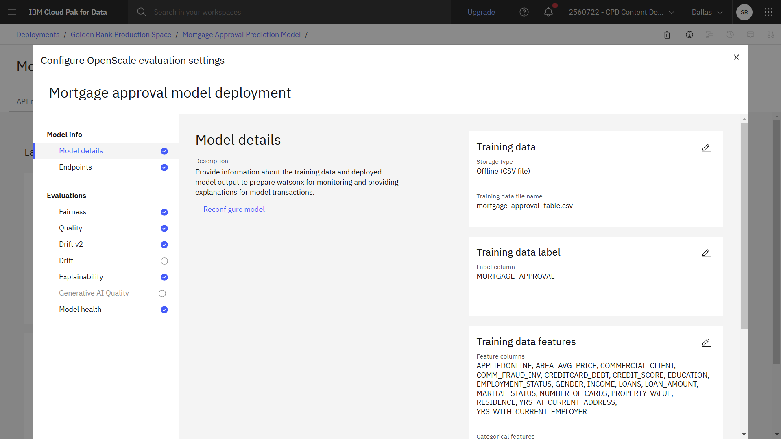
Task: Click the edit icon for Training data
Action: point(707,148)
